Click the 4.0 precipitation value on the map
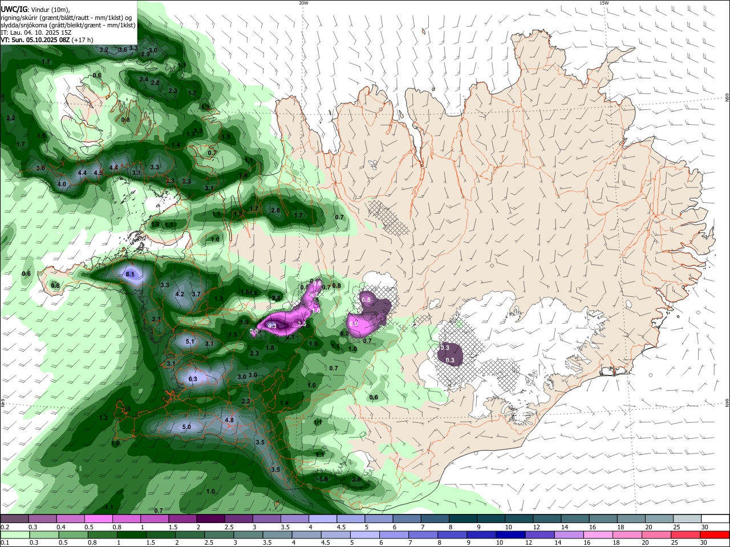Image resolution: width=730 pixels, height=547 pixels. click(x=62, y=184)
